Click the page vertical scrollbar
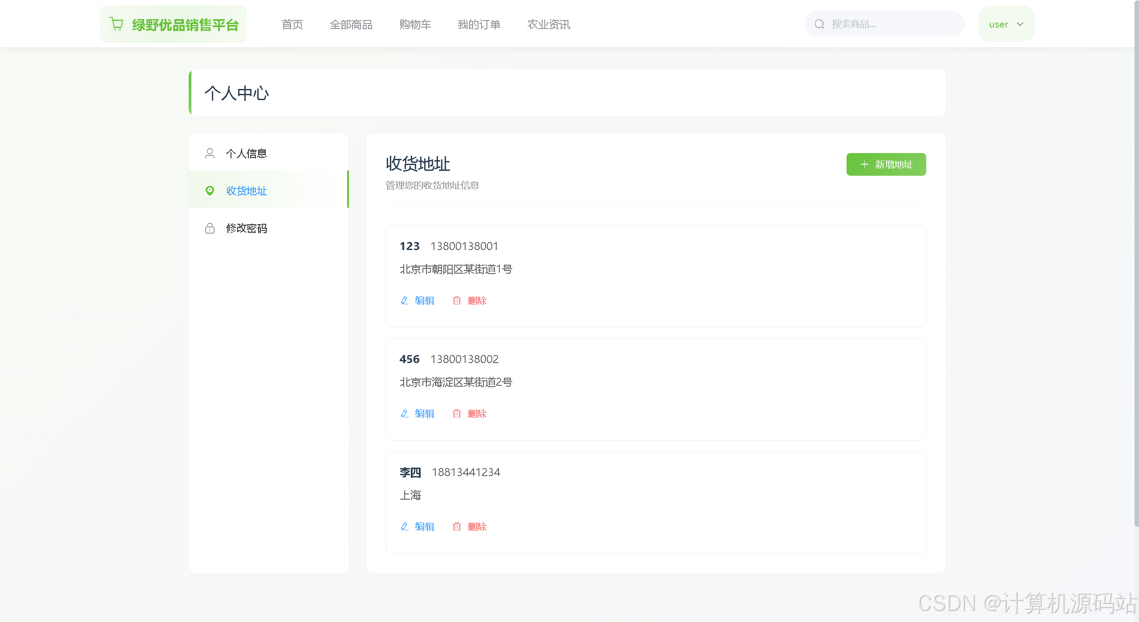 [1136, 267]
